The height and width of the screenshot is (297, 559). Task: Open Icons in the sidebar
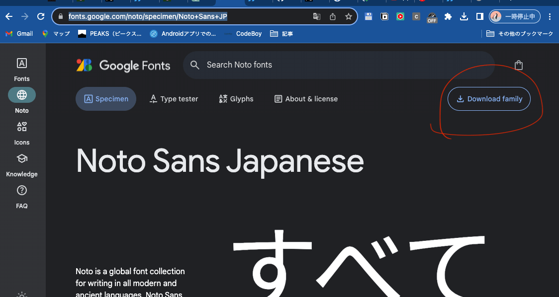[x=22, y=133]
